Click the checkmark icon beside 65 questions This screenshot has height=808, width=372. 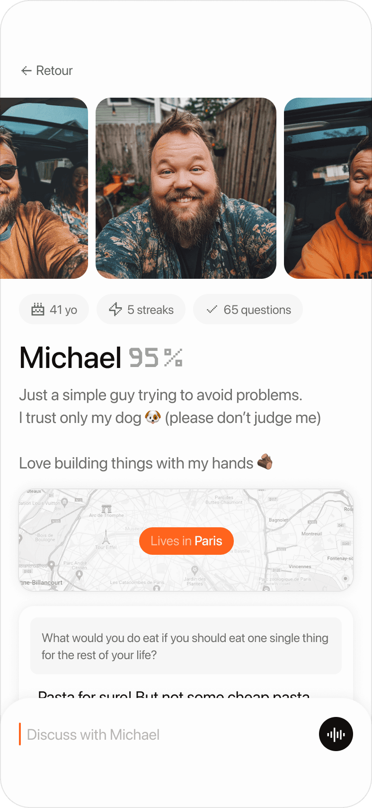click(x=212, y=309)
